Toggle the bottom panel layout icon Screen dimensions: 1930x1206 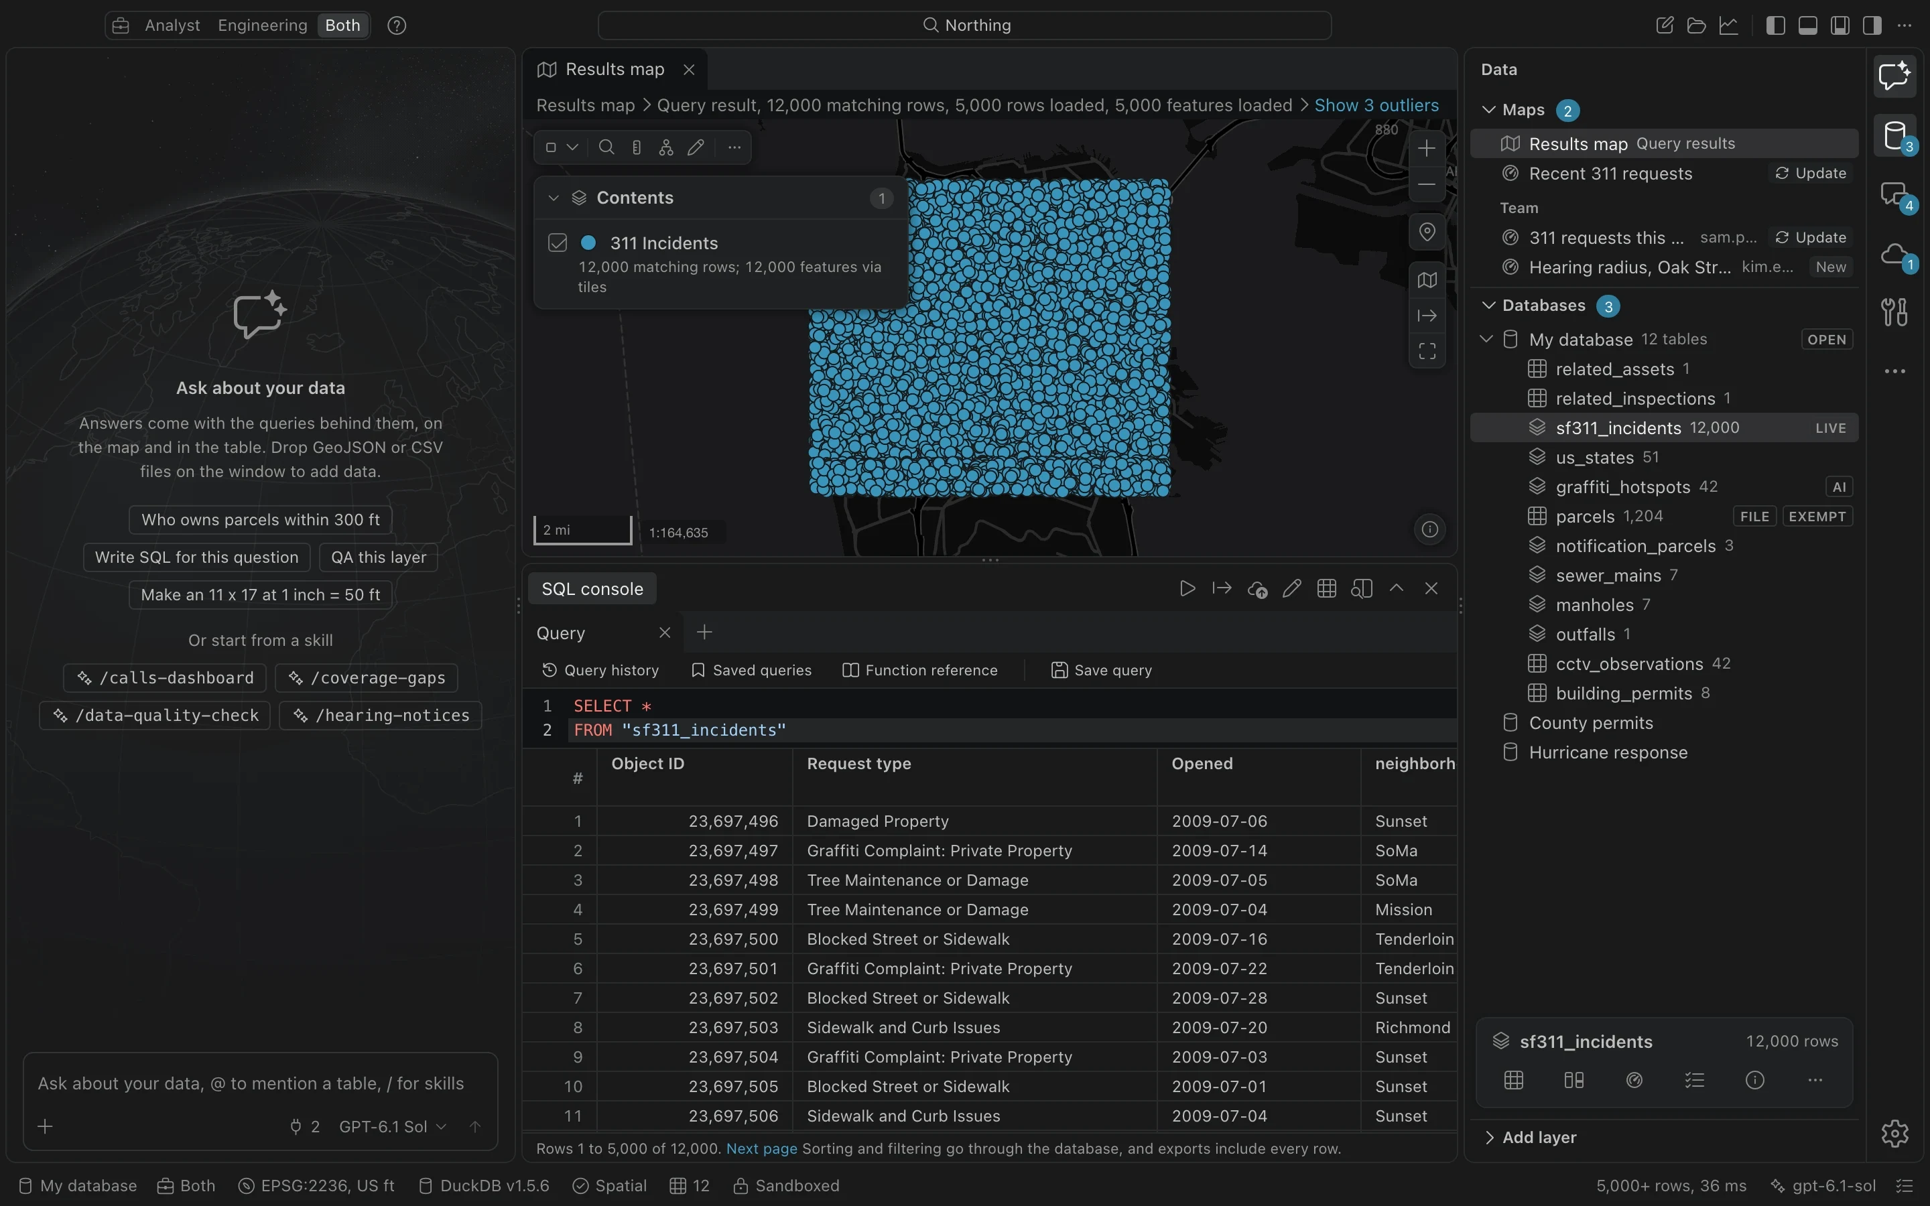pyautogui.click(x=1808, y=25)
